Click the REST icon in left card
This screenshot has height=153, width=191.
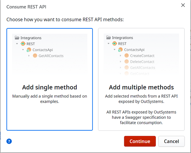[x=23, y=44]
